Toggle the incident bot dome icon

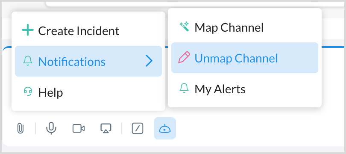click(x=165, y=128)
